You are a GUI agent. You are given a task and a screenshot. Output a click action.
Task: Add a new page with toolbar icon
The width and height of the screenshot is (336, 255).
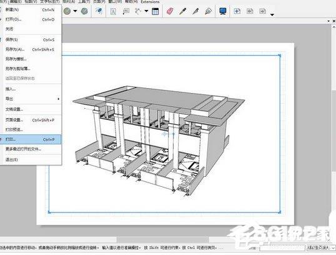(x=237, y=11)
